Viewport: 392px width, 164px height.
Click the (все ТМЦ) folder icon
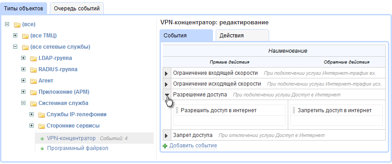click(x=25, y=36)
